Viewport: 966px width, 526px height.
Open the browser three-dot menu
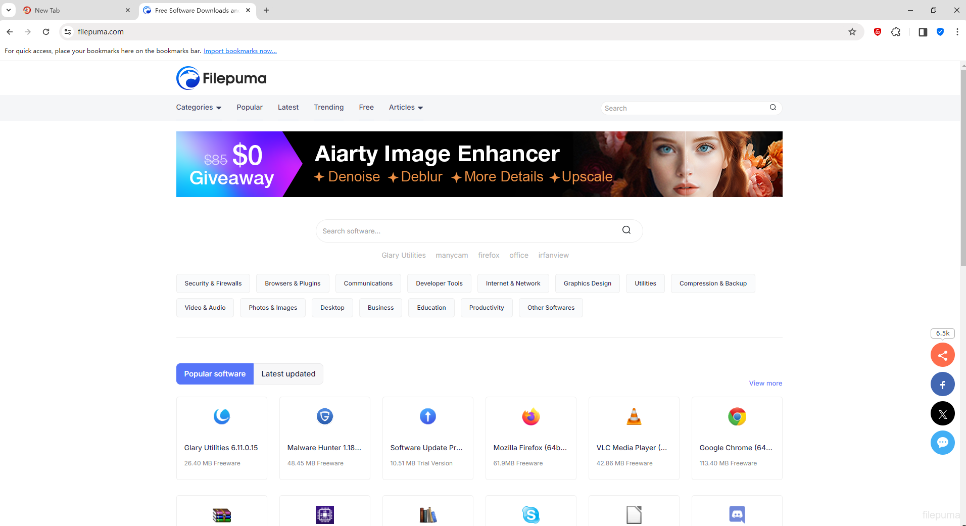tap(957, 32)
